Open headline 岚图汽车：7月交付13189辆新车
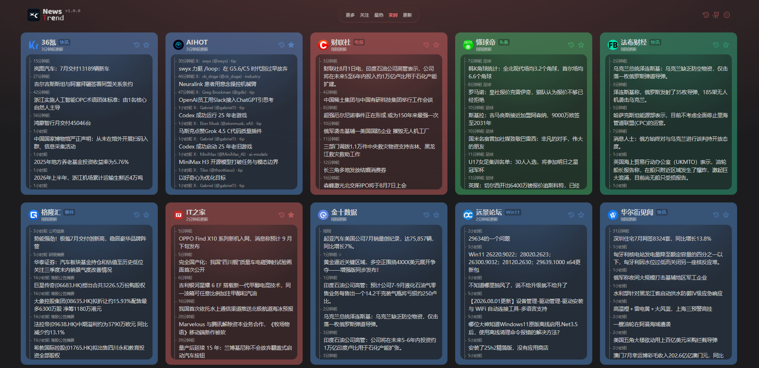Viewport: 759px width, 368px height. [x=72, y=69]
